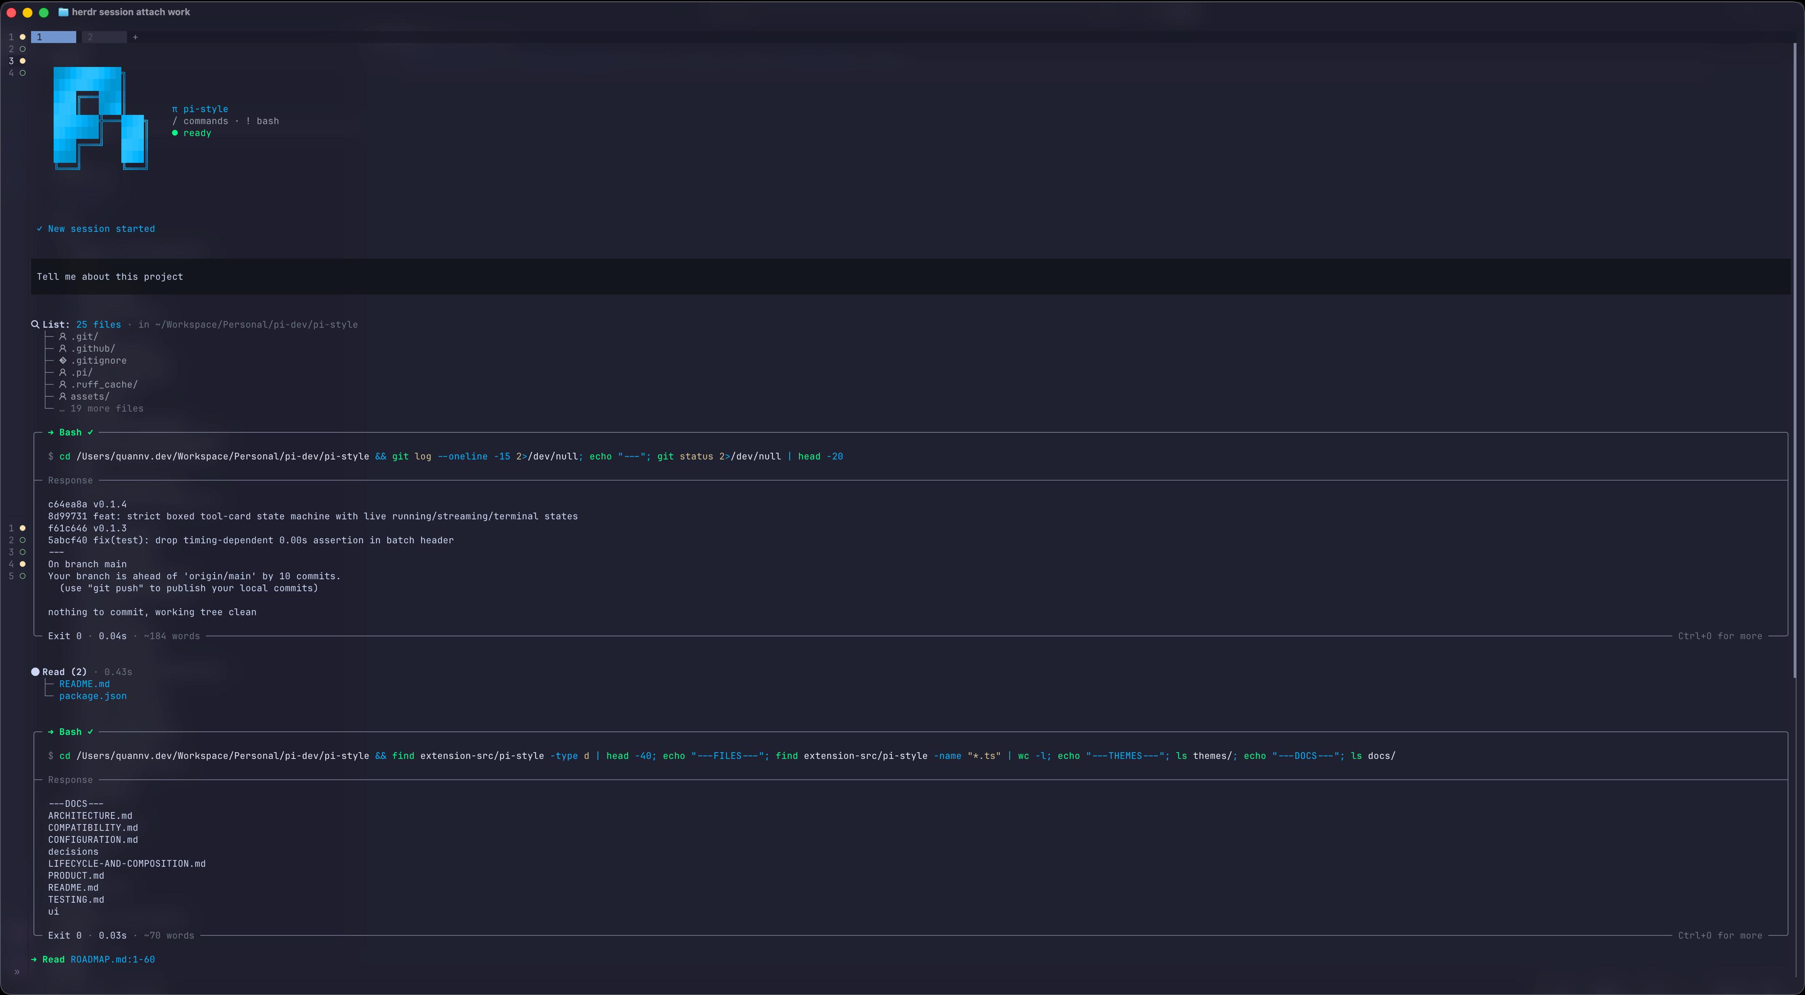Viewport: 1805px width, 995px height.
Task: Click the folder icon beside .git/
Action: point(62,337)
